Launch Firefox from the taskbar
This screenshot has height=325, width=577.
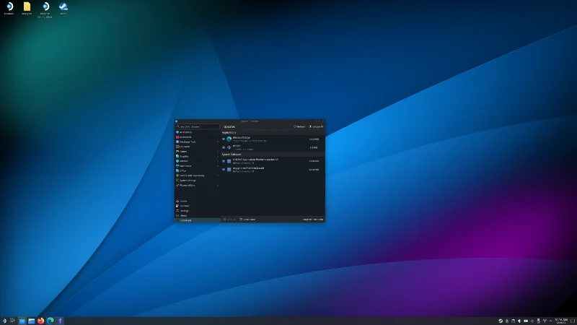40,320
